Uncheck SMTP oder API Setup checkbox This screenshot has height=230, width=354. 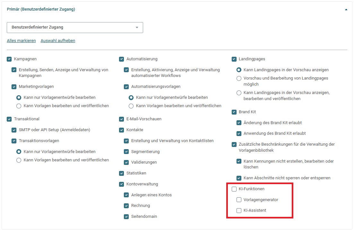pyautogui.click(x=14, y=130)
